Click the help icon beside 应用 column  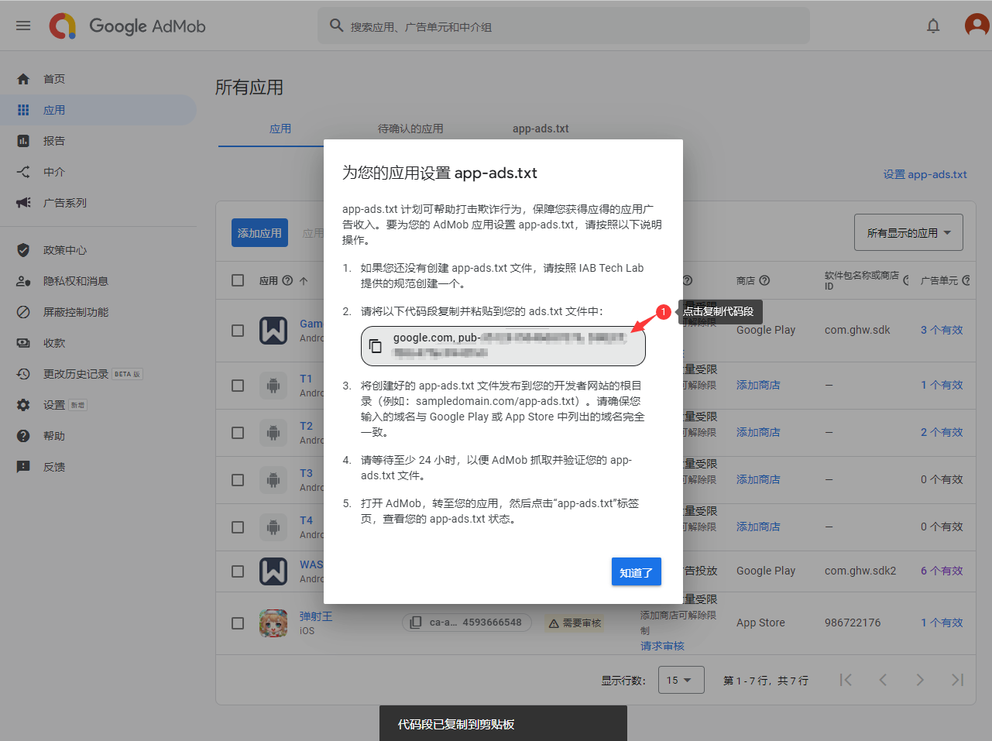coord(287,280)
